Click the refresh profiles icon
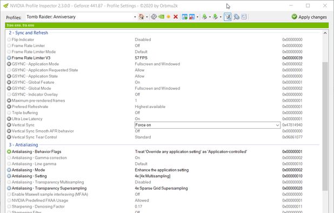 pos(153,17)
